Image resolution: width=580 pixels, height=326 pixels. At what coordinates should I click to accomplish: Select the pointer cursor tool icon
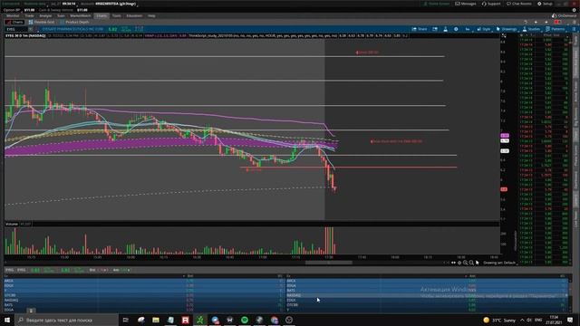coord(478,263)
